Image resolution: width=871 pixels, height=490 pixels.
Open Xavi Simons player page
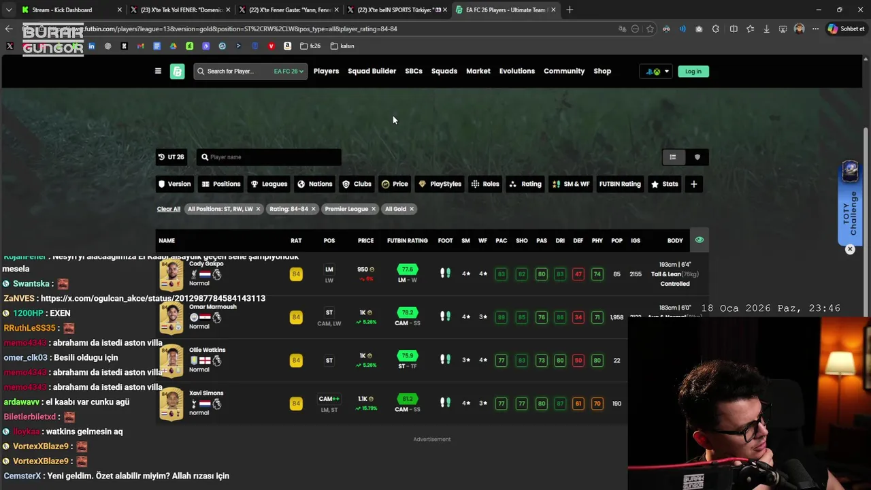(x=206, y=393)
